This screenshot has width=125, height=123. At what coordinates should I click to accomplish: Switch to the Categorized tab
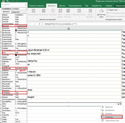[x=15, y=12]
